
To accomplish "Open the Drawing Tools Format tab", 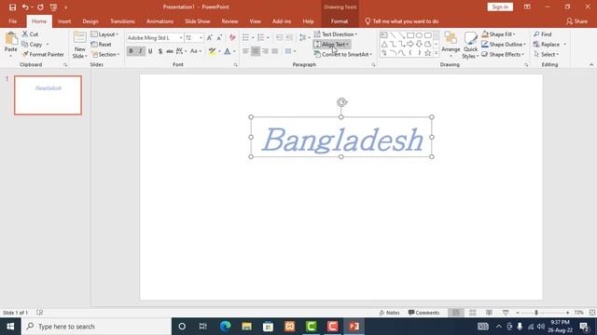I will [x=340, y=21].
